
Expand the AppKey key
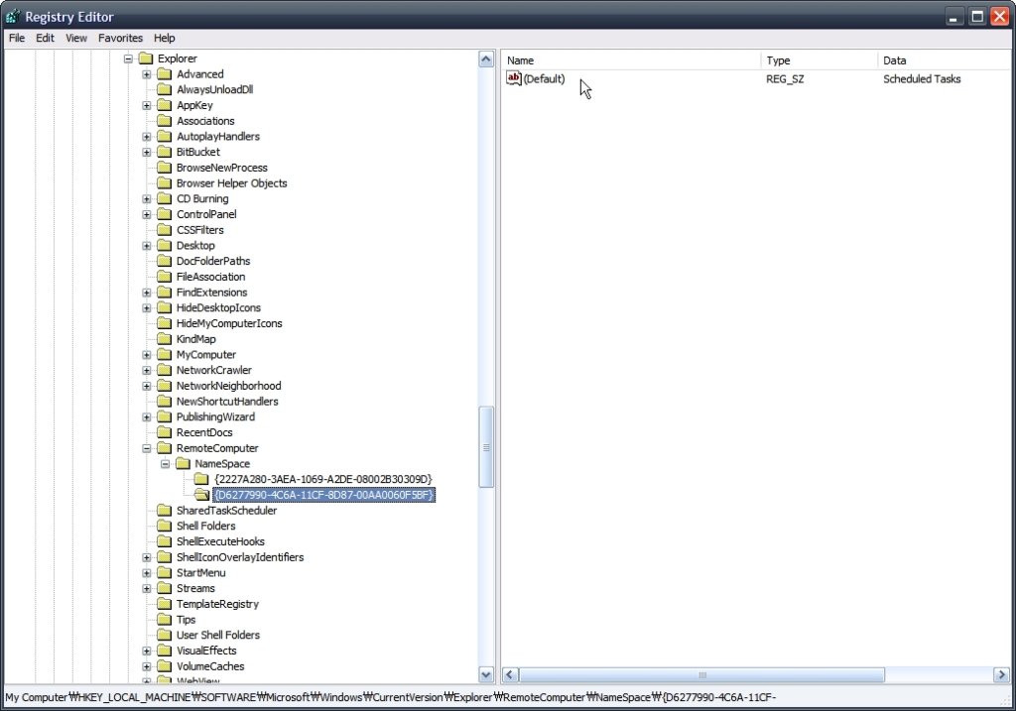pyautogui.click(x=147, y=105)
